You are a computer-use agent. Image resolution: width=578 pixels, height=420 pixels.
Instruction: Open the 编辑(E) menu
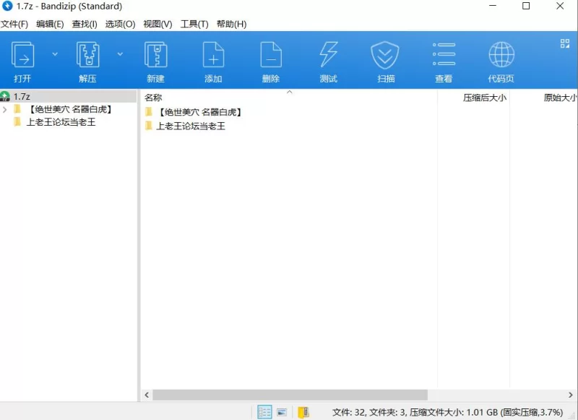[x=50, y=24]
